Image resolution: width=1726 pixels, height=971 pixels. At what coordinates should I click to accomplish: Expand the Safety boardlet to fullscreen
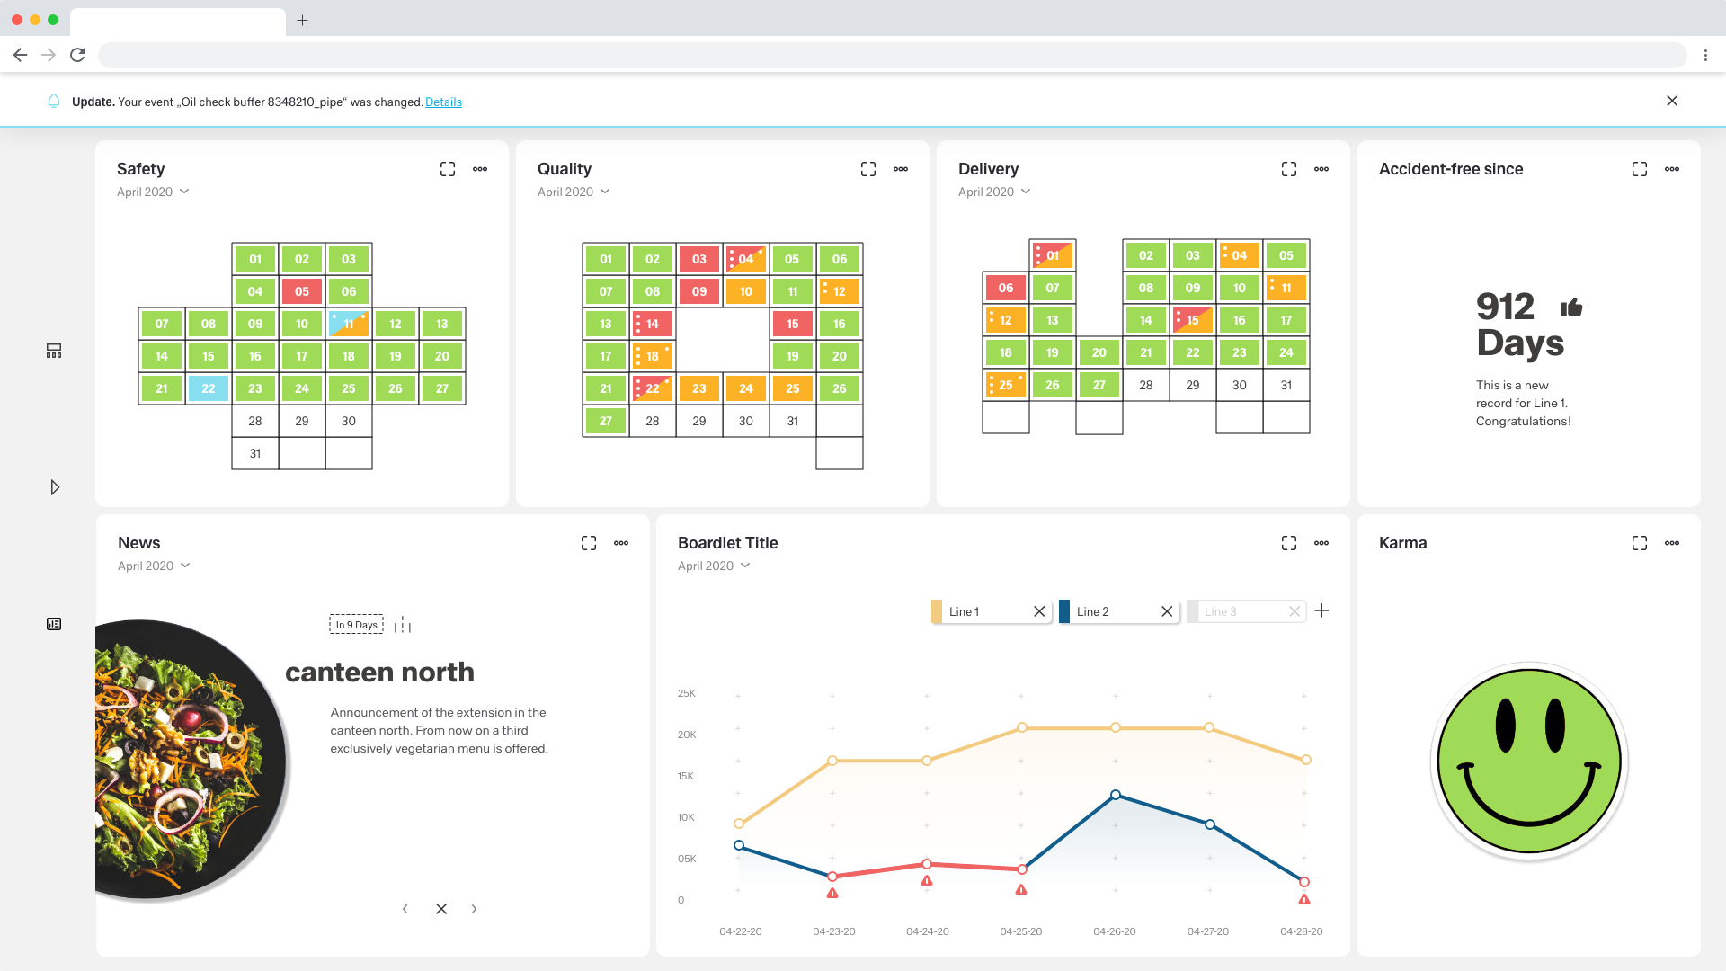pos(448,169)
